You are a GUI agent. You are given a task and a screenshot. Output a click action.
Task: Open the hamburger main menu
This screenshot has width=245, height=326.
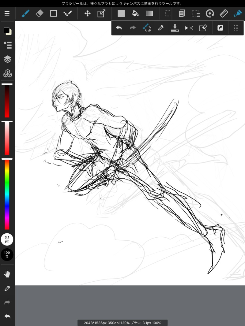[7, 13]
